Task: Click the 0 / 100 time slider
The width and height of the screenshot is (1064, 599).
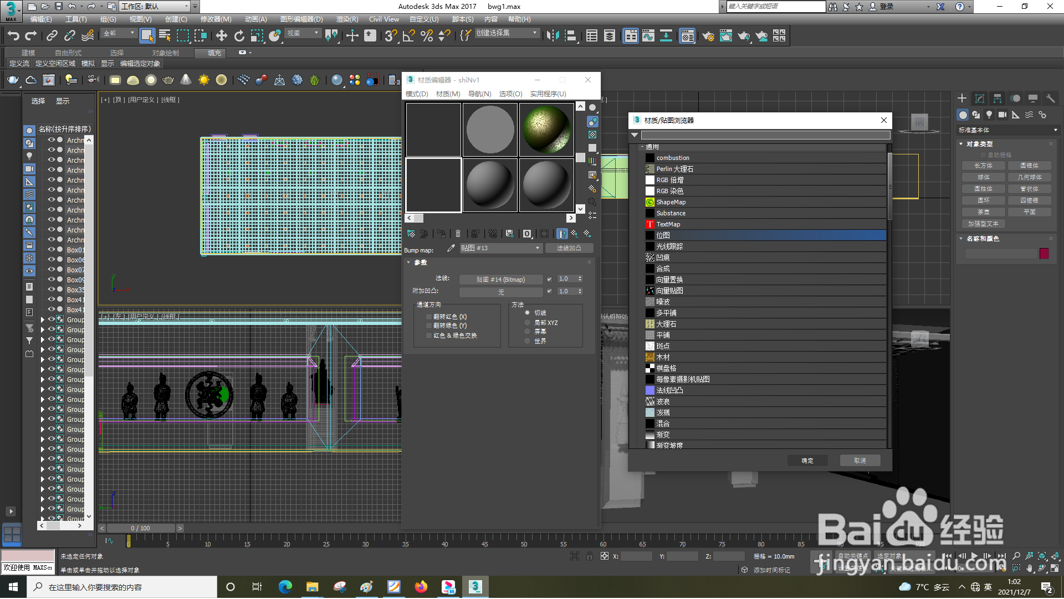Action: pyautogui.click(x=141, y=529)
